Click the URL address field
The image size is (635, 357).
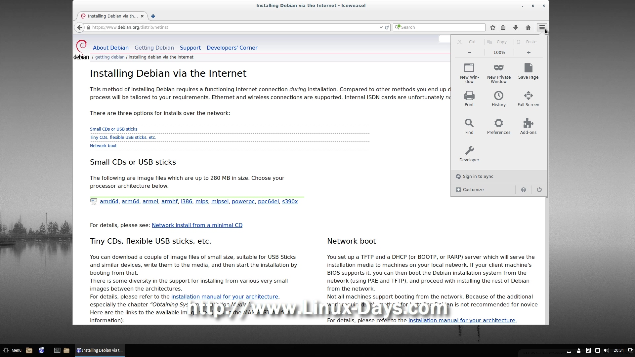point(235,27)
